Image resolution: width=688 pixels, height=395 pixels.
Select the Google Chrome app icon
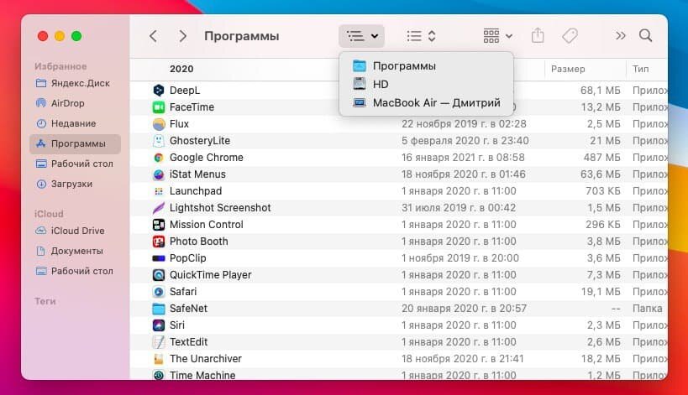pyautogui.click(x=159, y=158)
